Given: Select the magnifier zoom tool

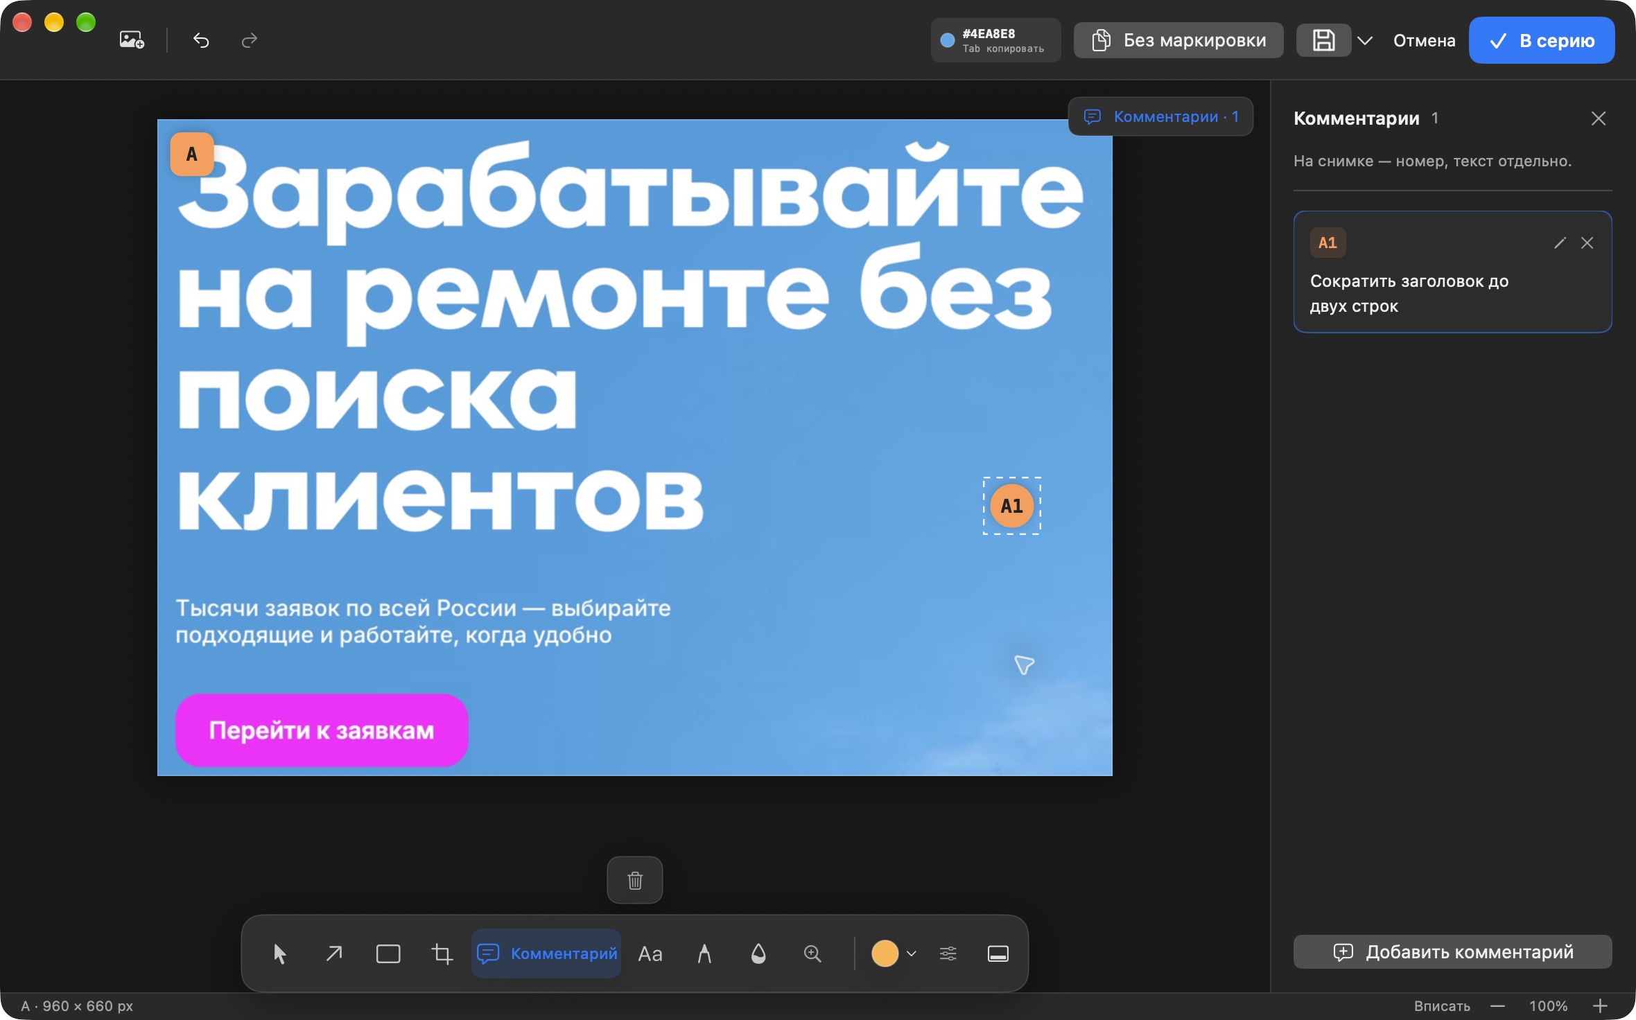Looking at the screenshot, I should tap(812, 953).
